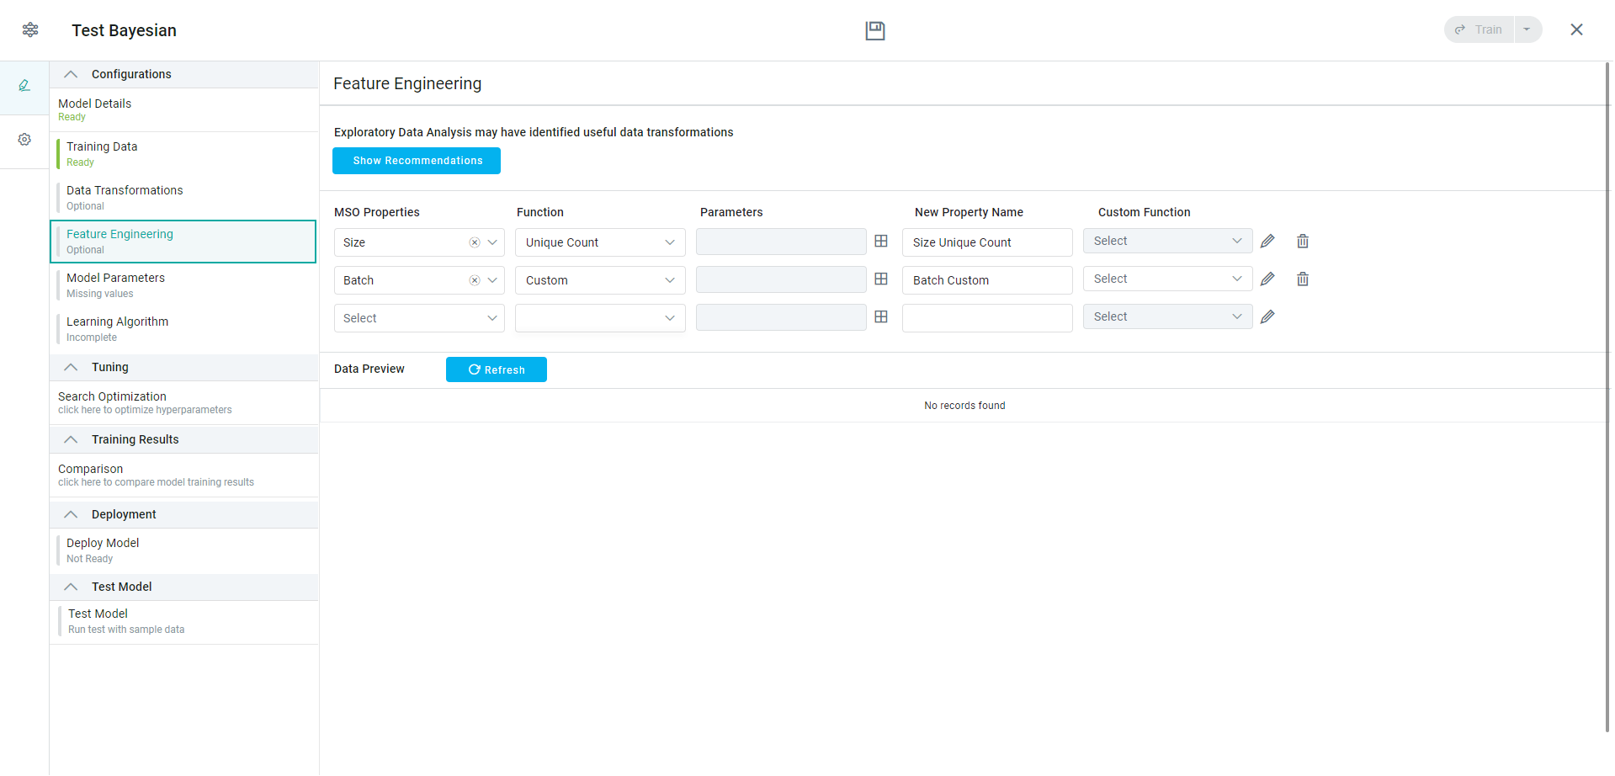1615x776 pixels.
Task: Collapse the Configurations section
Action: [72, 74]
